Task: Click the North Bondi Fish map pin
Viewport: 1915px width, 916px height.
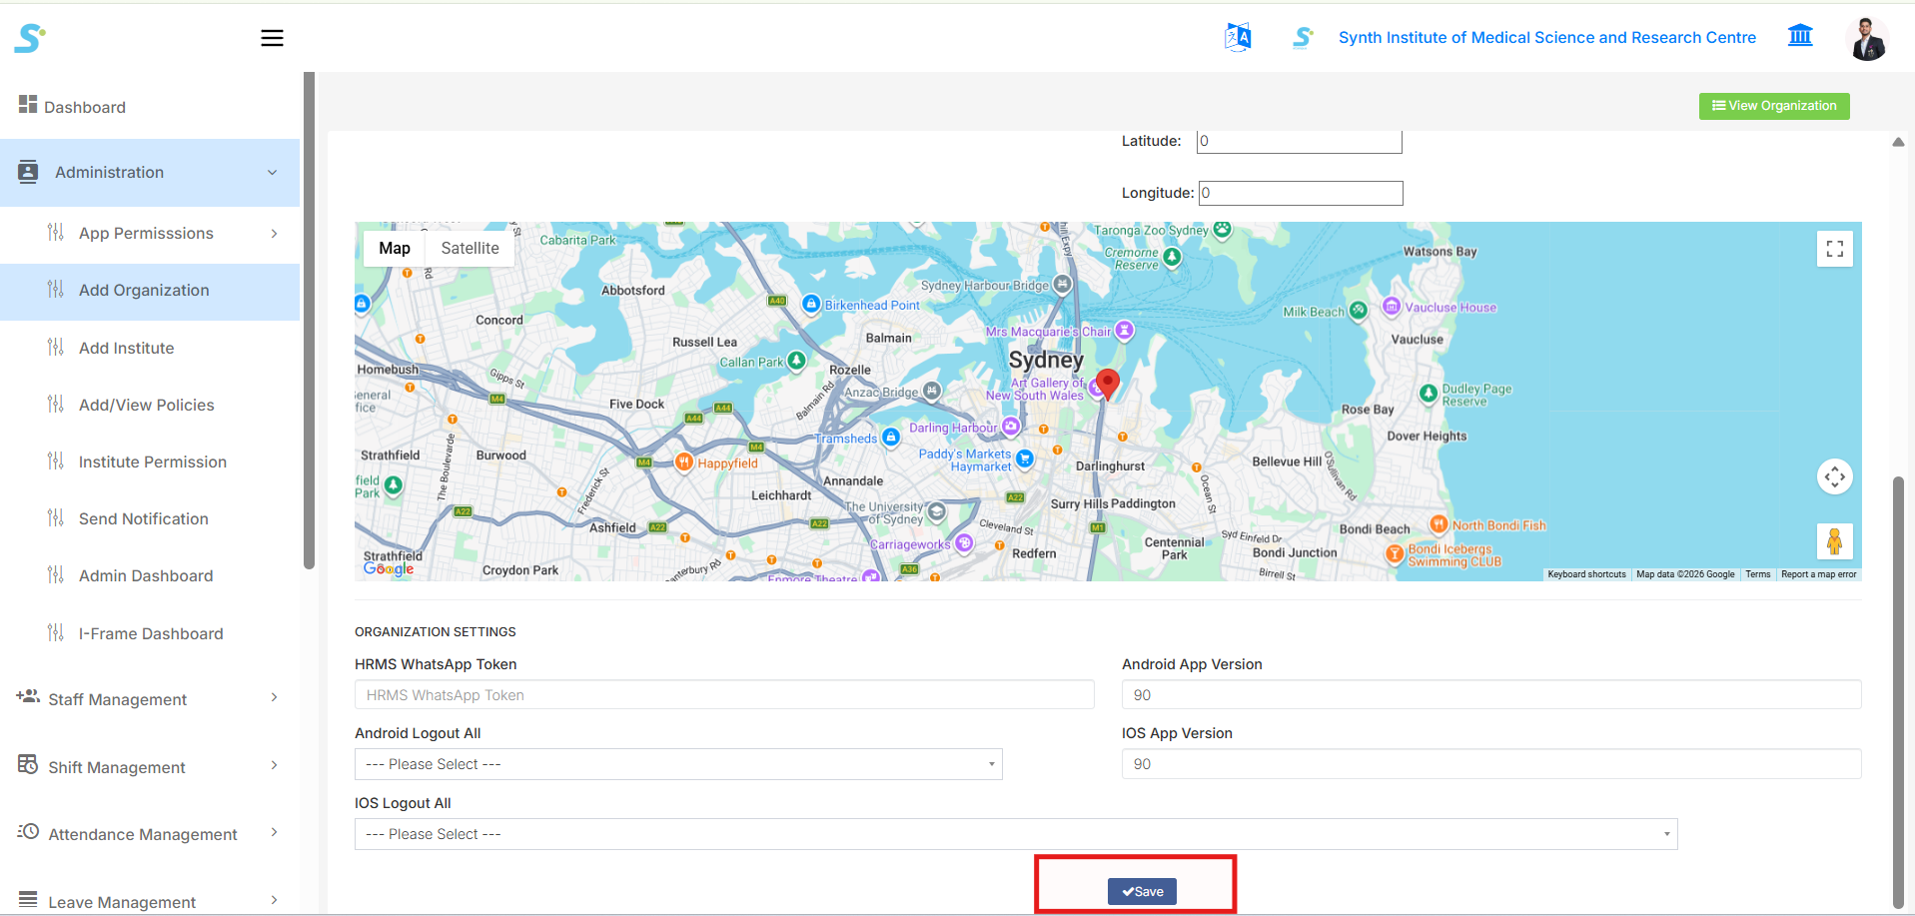Action: coord(1438,523)
